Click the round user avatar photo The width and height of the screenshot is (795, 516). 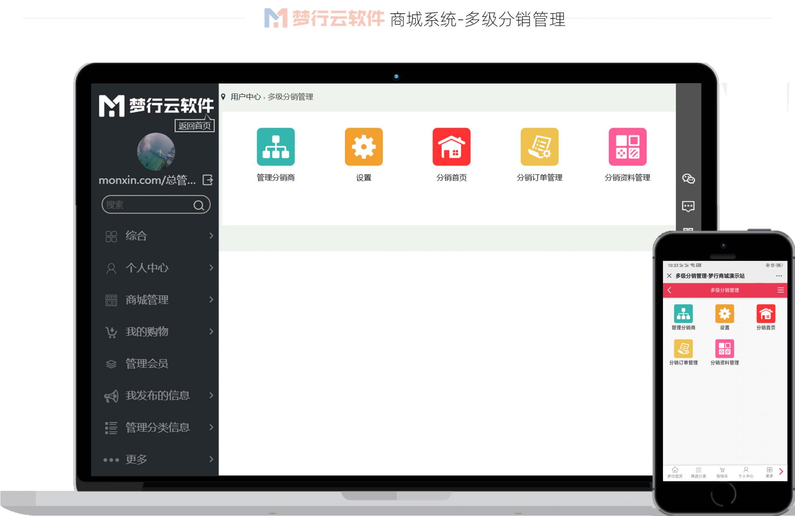point(156,152)
